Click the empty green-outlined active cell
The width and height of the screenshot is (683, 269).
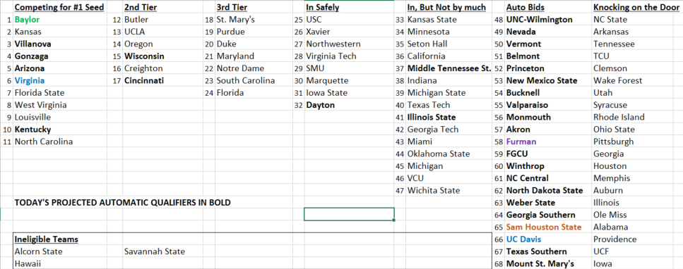coord(350,214)
